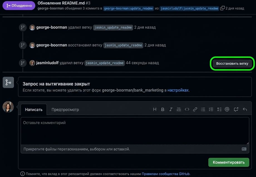The image size is (256, 177).
Task: Open saved replies arrow icon
Action: [x=245, y=109]
